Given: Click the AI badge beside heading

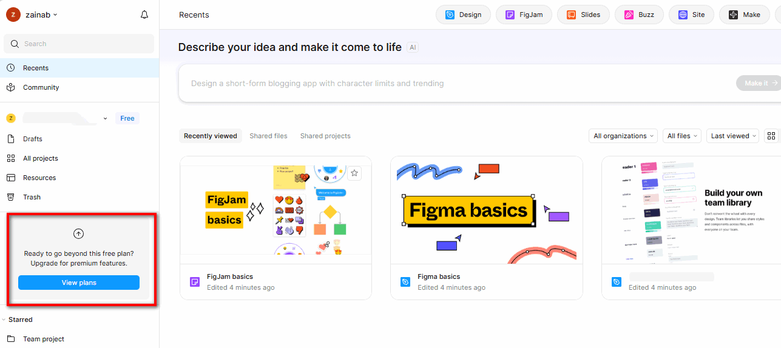Looking at the screenshot, I should (x=413, y=47).
